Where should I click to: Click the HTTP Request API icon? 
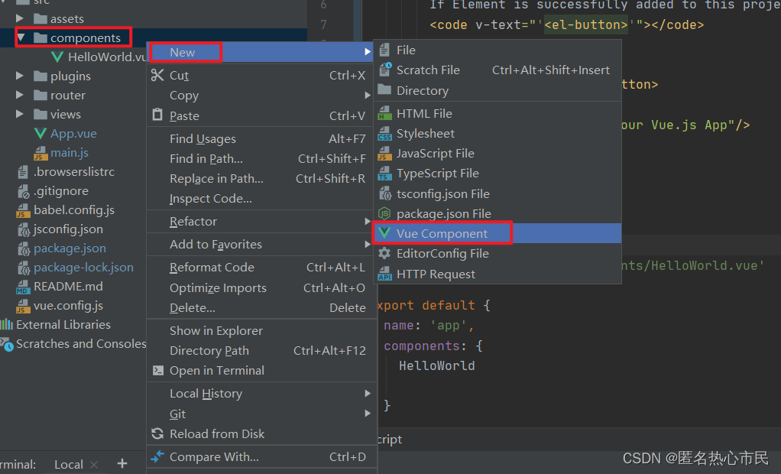click(x=385, y=274)
